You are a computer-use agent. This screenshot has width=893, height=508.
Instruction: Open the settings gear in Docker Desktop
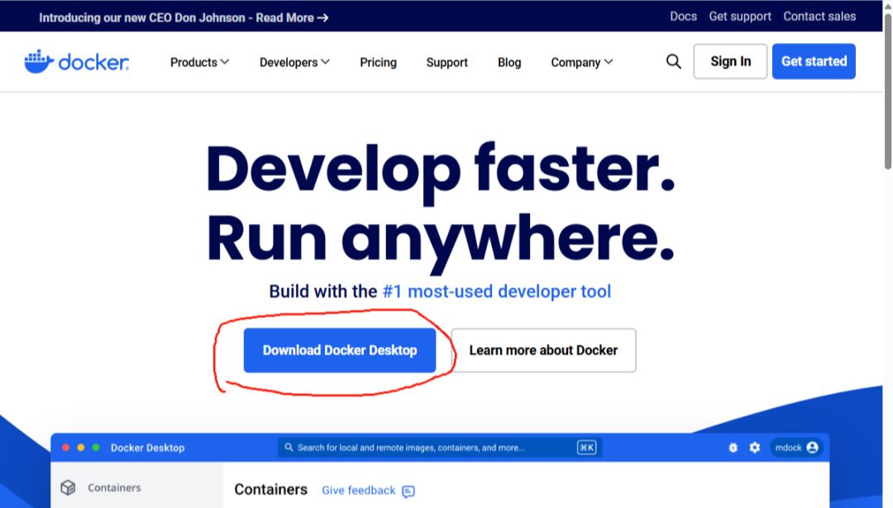click(754, 448)
